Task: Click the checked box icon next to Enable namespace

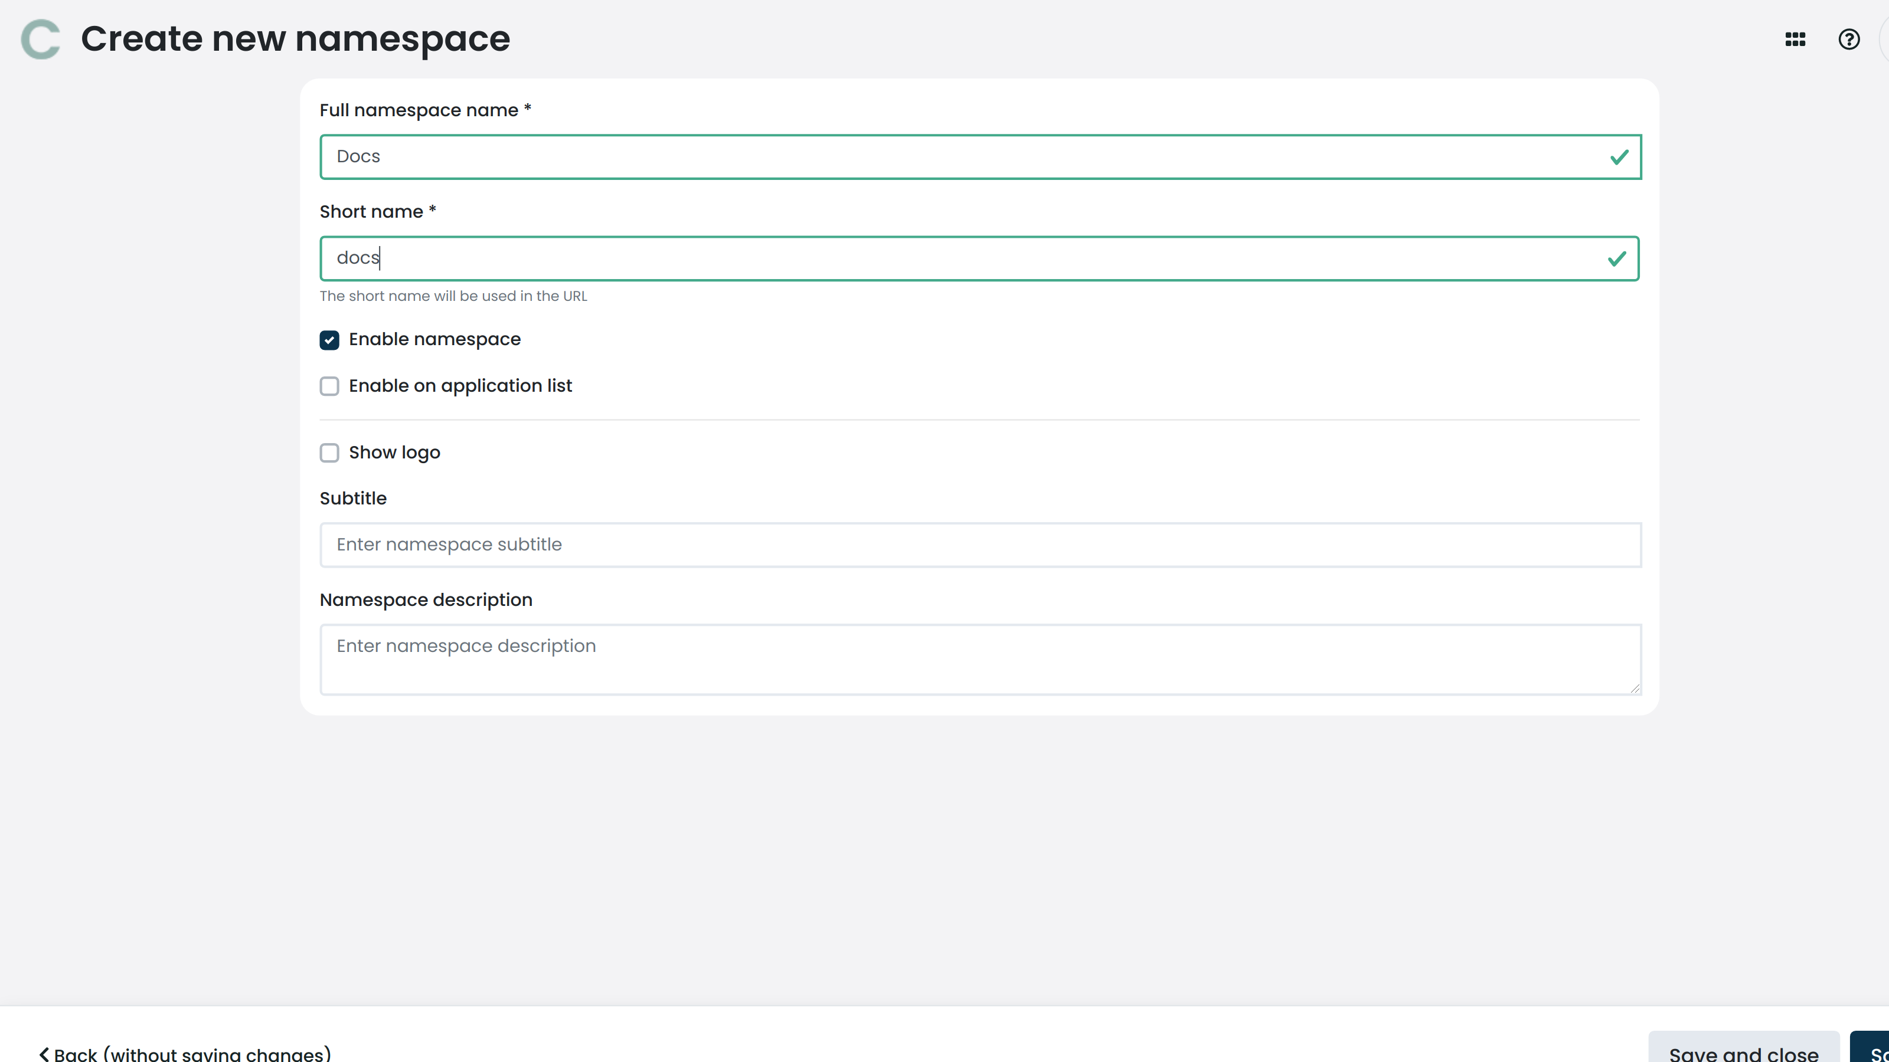Action: (329, 339)
